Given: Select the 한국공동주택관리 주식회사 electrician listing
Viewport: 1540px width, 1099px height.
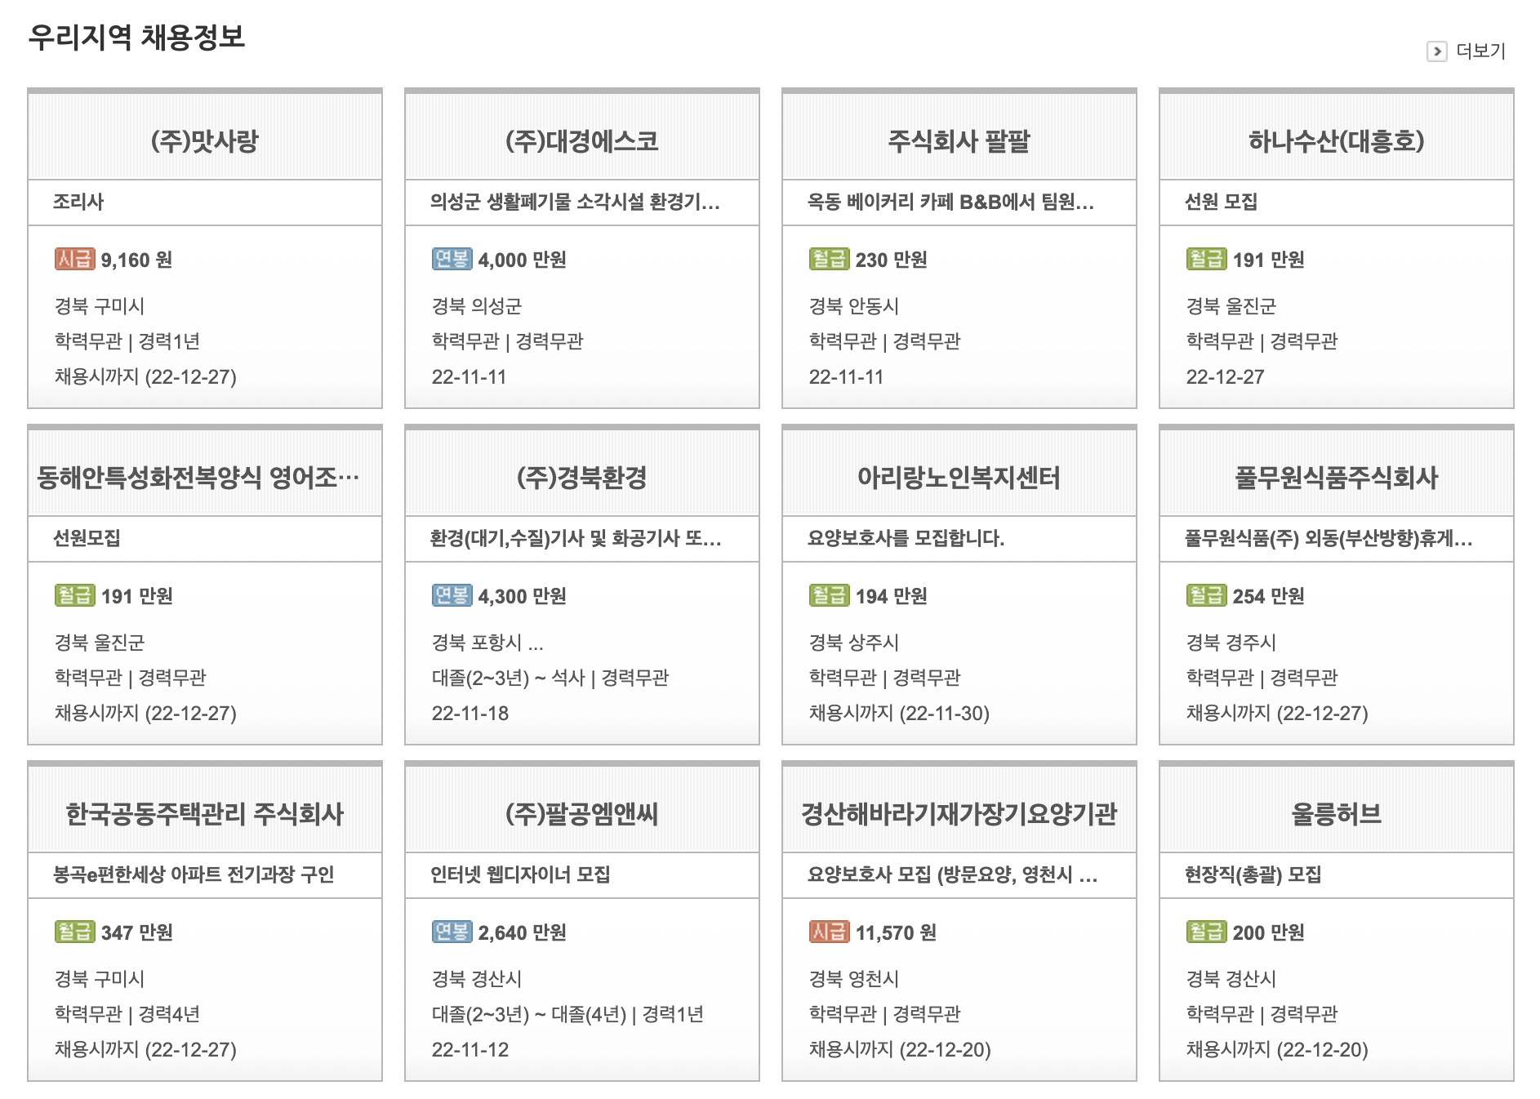Looking at the screenshot, I should click(203, 812).
